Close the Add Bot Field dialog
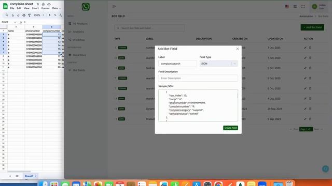Viewport: 332px width, 186px height. coord(238,49)
